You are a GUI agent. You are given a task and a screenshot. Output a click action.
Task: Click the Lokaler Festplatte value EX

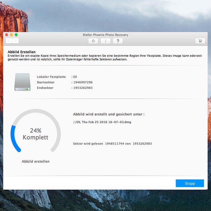(75, 77)
